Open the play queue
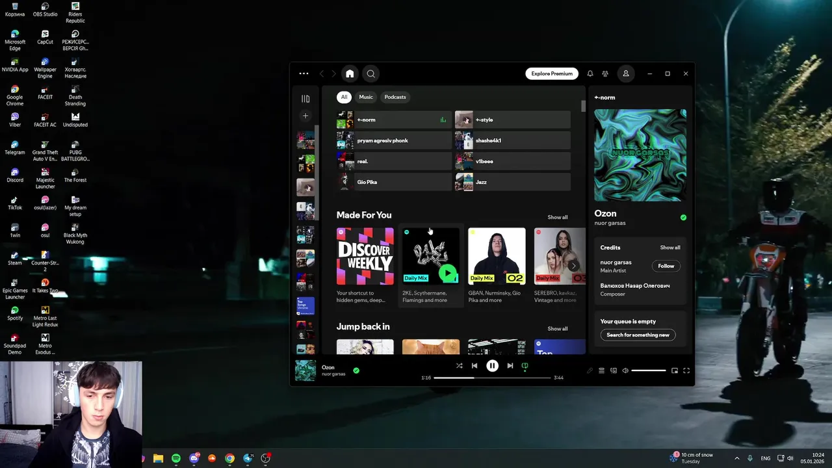Image resolution: width=832 pixels, height=468 pixels. click(601, 370)
